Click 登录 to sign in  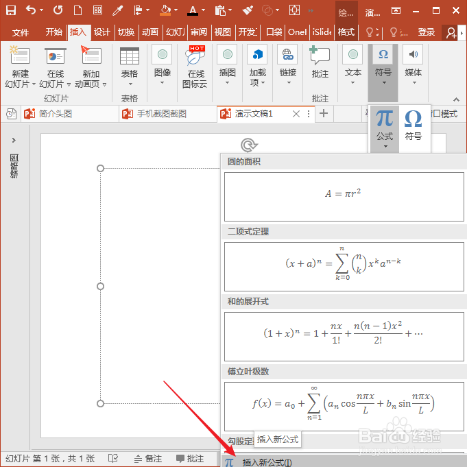[426, 32]
